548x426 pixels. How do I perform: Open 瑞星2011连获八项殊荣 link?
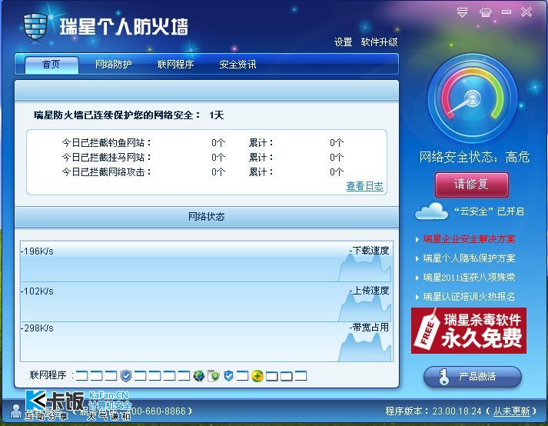(x=469, y=278)
